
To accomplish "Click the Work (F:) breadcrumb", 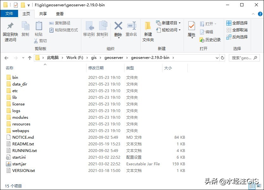I will pos(75,58).
